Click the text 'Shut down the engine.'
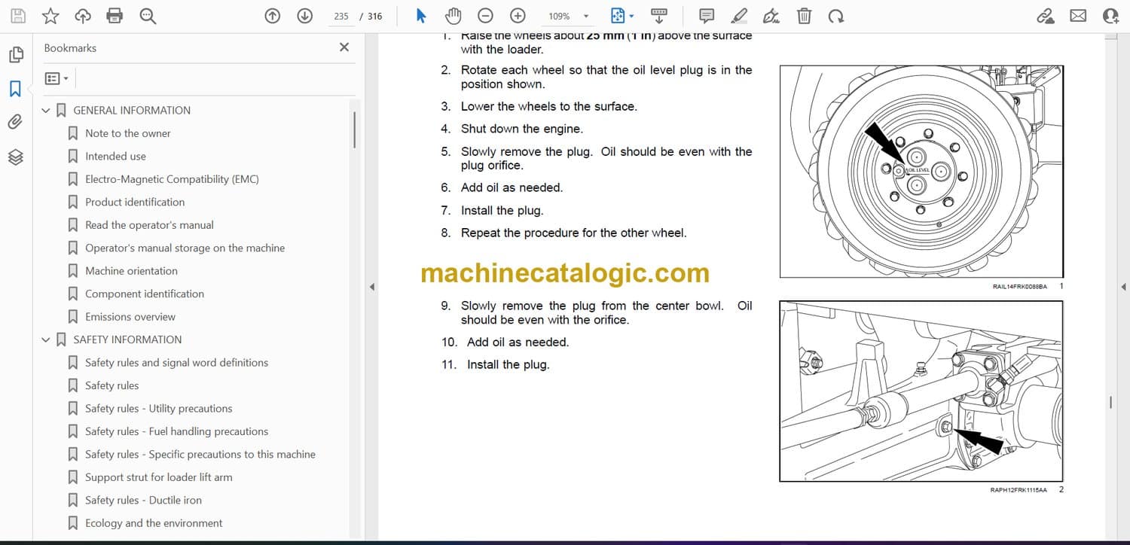The height and width of the screenshot is (545, 1130). point(522,129)
